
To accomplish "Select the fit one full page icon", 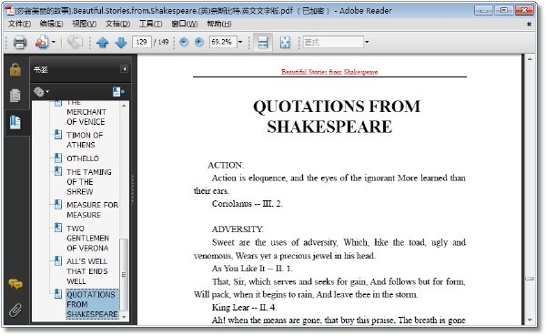I will click(x=285, y=43).
